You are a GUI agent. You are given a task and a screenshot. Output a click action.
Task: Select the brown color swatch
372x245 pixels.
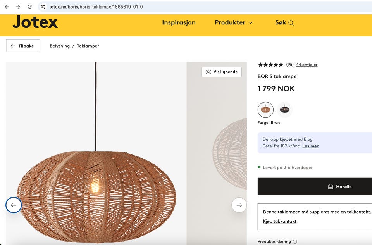(265, 110)
